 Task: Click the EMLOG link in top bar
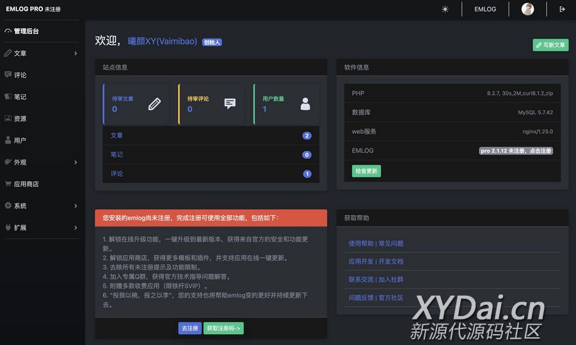(x=485, y=9)
